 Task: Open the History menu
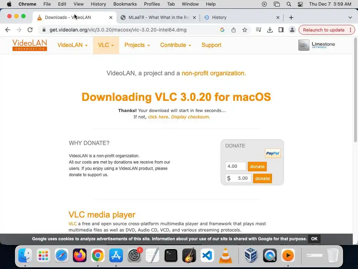pyautogui.click(x=98, y=4)
